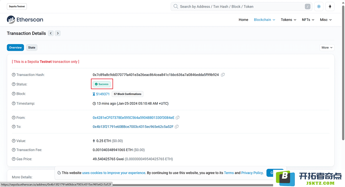Copy the To address

click(177, 126)
